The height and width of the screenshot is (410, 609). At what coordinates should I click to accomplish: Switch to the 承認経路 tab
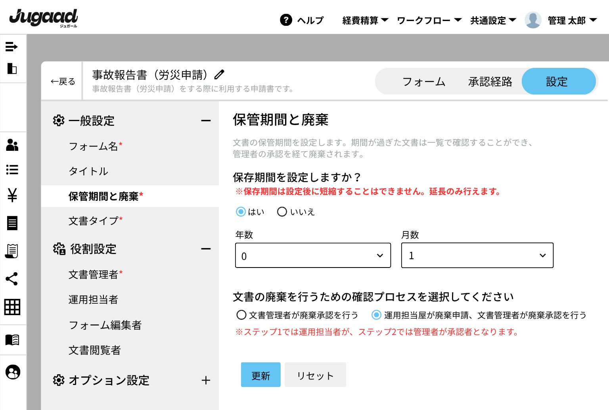pyautogui.click(x=490, y=82)
